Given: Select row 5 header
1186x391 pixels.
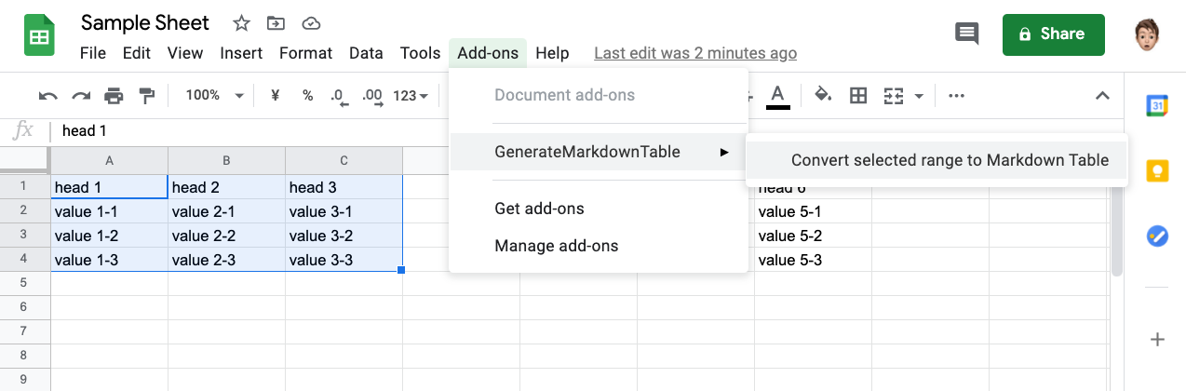Looking at the screenshot, I should click(25, 284).
